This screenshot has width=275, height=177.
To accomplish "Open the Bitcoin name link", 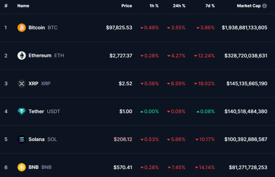I will (37, 28).
